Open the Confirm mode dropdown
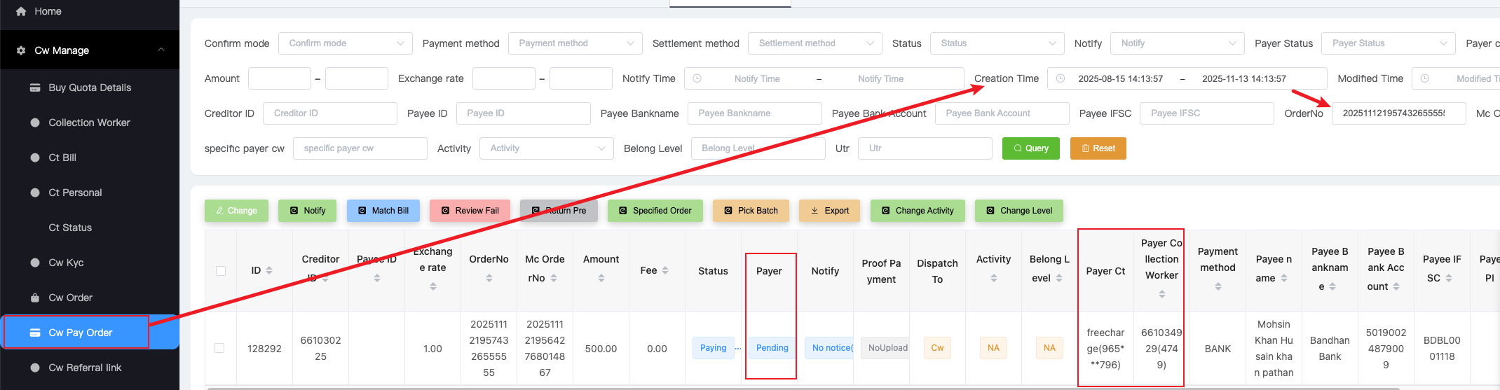 point(345,43)
